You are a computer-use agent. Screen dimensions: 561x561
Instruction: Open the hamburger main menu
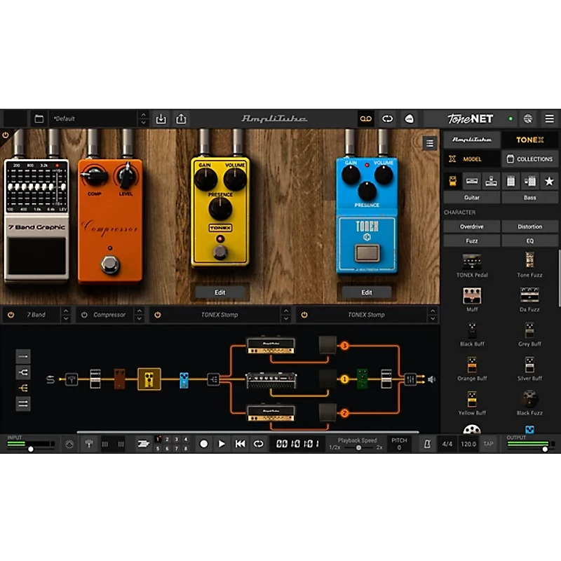point(550,119)
